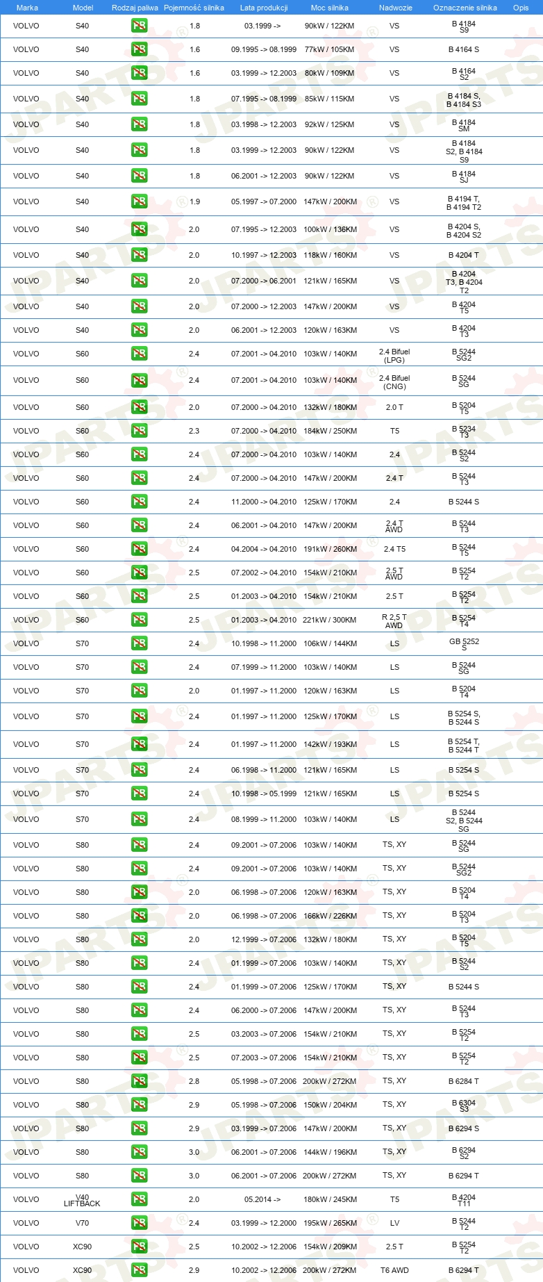543x1282 pixels.
Task: Select the 'B 6294 S' engine code cell
Action: [464, 1128]
